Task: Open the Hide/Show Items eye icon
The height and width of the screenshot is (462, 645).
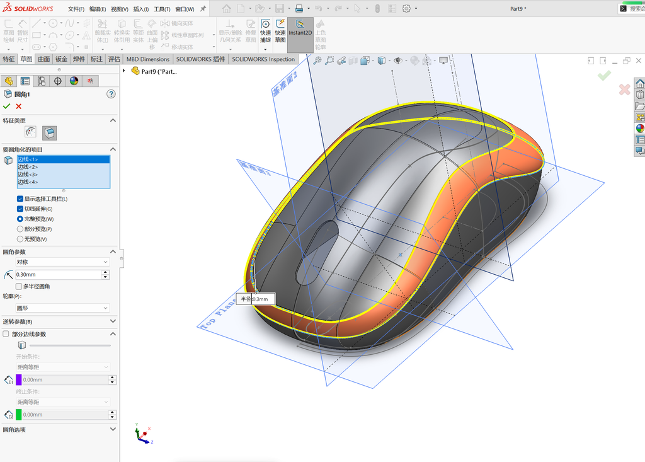Action: click(398, 61)
